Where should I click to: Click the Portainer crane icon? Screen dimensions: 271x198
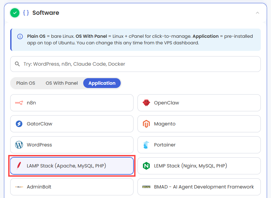[146, 145]
